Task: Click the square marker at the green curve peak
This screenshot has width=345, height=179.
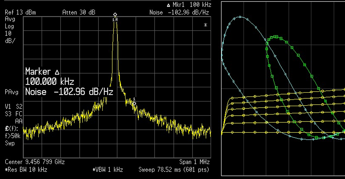Action: pos(276,37)
